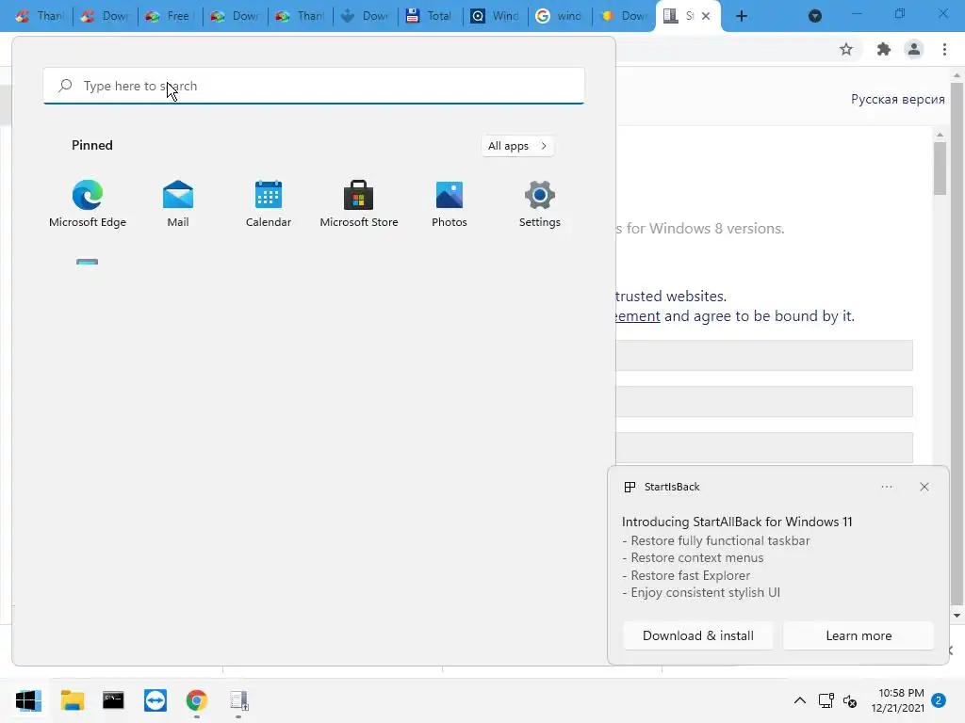Open File Explorer from the taskbar
Image resolution: width=965 pixels, height=723 pixels.
(72, 700)
